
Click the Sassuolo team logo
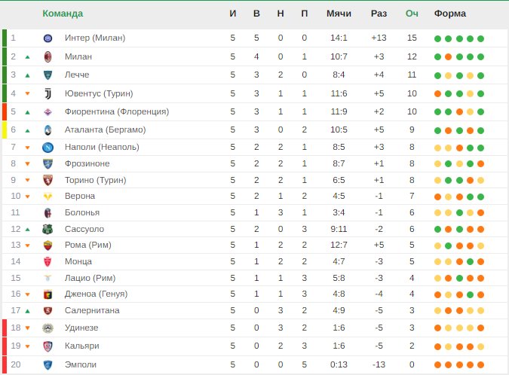pos(48,229)
